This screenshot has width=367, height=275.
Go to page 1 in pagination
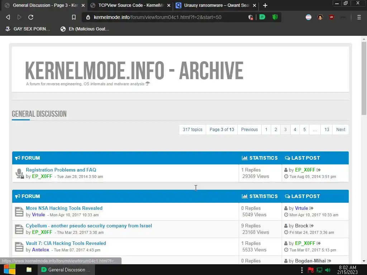[x=266, y=130]
